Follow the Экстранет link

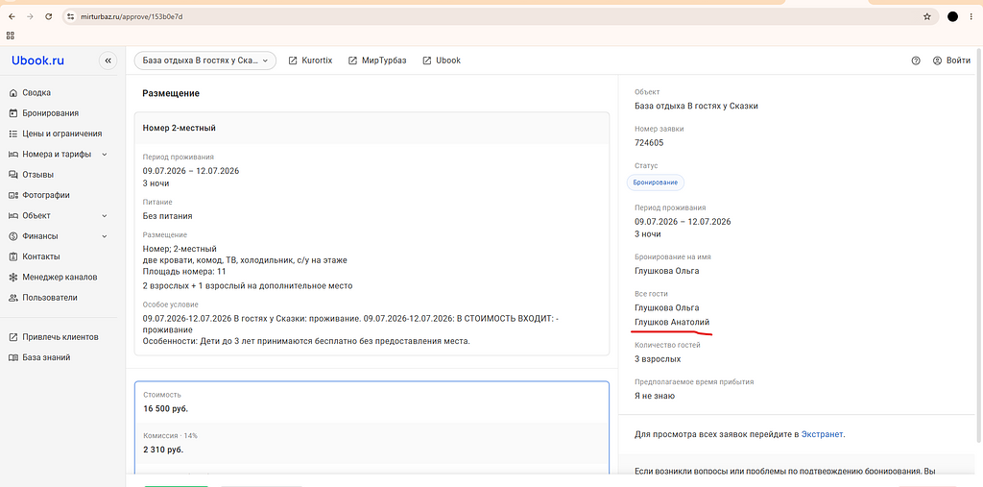tap(822, 433)
